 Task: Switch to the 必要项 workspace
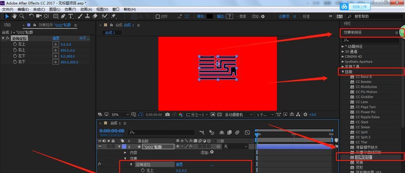click(284, 16)
